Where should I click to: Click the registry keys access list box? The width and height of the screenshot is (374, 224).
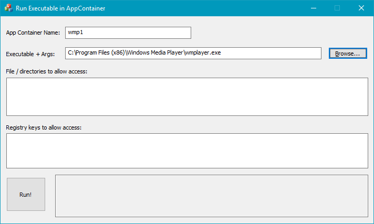187,151
